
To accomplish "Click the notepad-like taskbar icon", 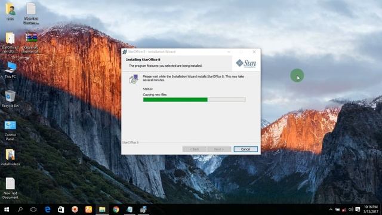I will click(130, 210).
